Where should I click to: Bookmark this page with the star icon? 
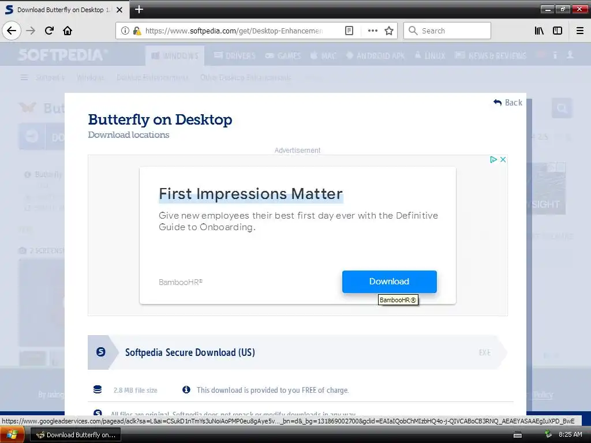[x=389, y=31]
